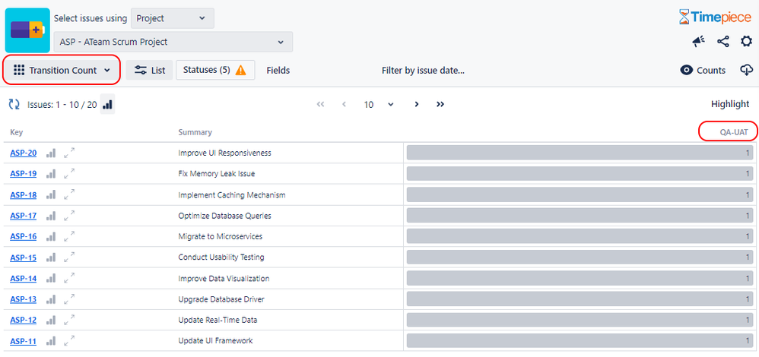759x357 pixels.
Task: Click the QA-UAT count bar for ASP-11
Action: [580, 341]
